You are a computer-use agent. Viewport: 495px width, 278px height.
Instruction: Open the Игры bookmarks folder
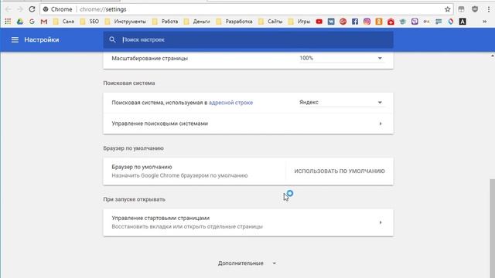[299, 22]
